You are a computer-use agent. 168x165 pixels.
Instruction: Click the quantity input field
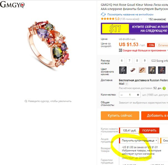click(x=130, y=95)
